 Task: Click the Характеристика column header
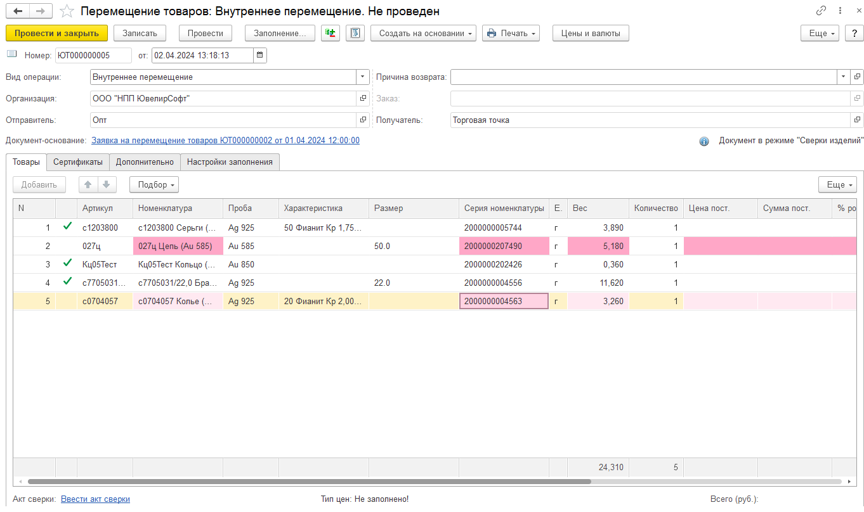tap(324, 208)
